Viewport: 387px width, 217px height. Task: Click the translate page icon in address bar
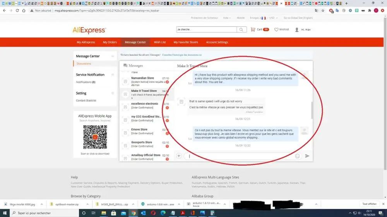tap(317, 10)
